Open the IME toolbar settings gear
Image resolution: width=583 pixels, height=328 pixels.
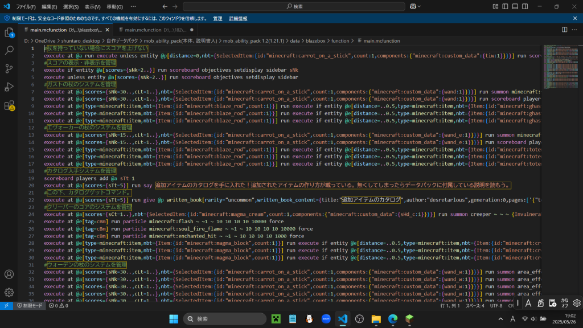tap(577, 303)
